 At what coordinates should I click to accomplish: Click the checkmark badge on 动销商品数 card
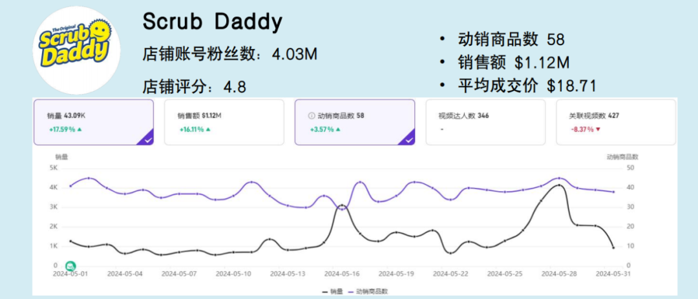click(407, 138)
